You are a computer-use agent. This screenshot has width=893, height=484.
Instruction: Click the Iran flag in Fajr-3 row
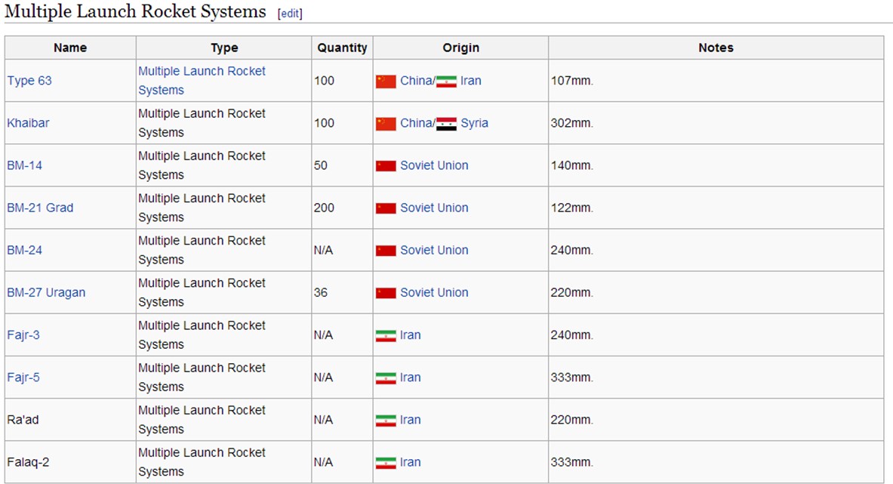386,335
